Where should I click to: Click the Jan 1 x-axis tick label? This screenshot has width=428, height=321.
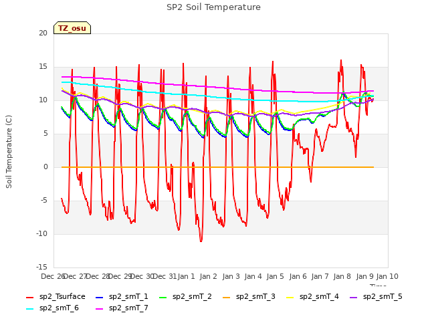[x=187, y=276]
